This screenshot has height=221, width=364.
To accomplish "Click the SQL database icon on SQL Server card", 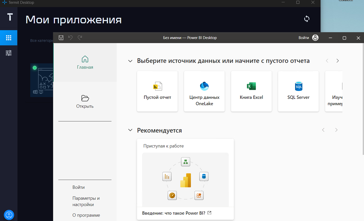I will pos(299,86).
